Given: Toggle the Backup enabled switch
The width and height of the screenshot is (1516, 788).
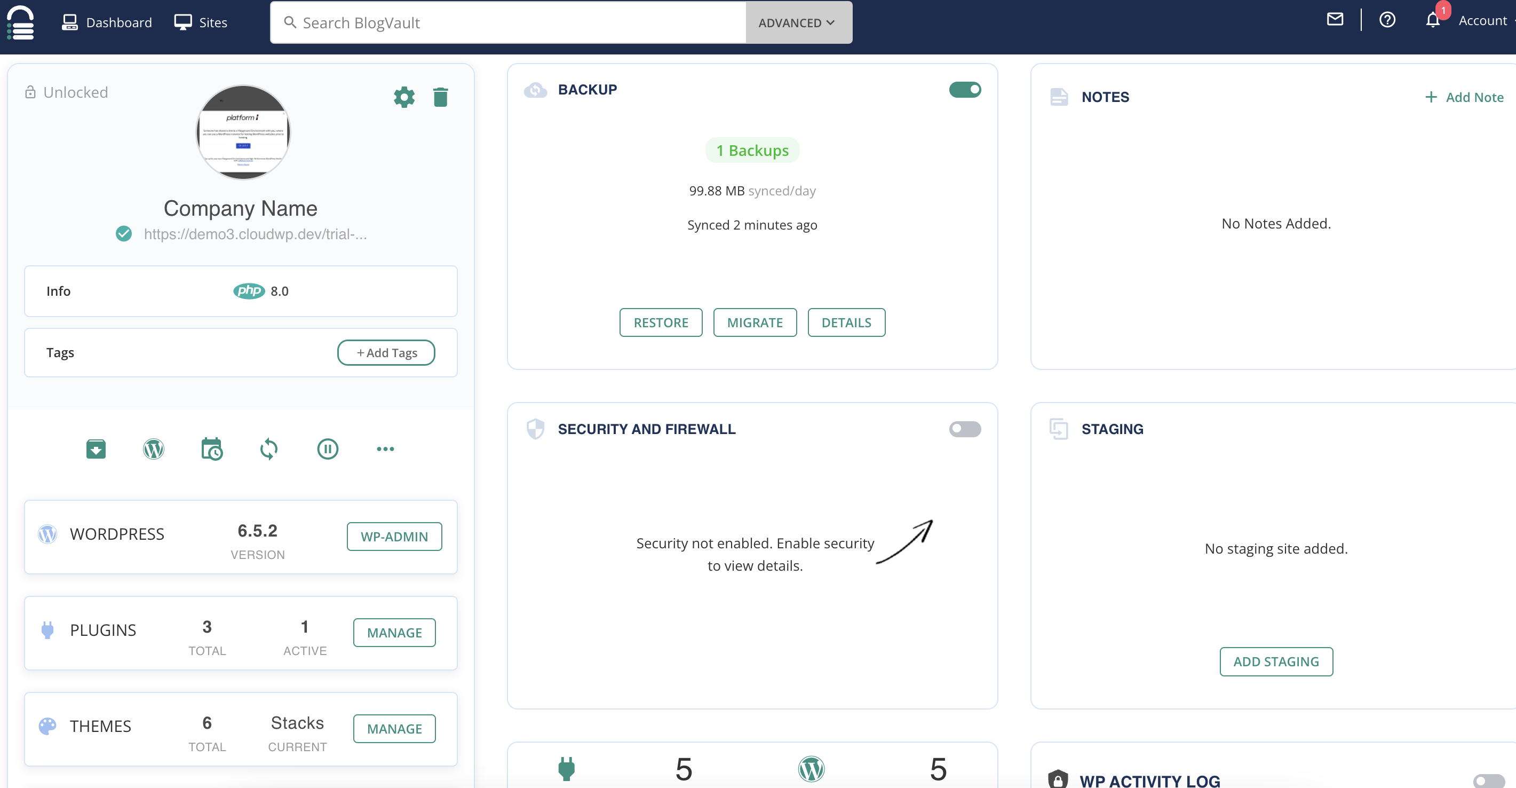Looking at the screenshot, I should (965, 90).
